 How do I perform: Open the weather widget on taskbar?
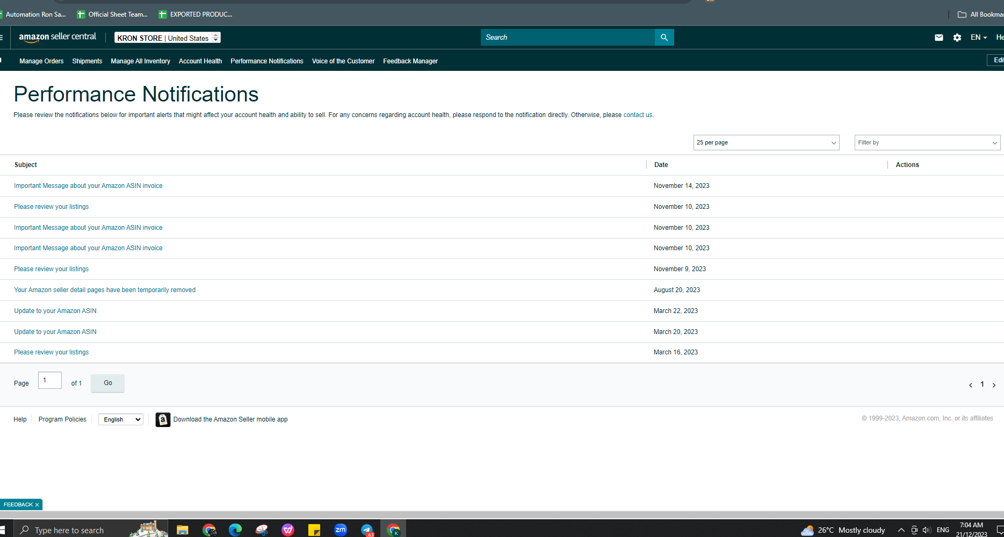[x=843, y=530]
